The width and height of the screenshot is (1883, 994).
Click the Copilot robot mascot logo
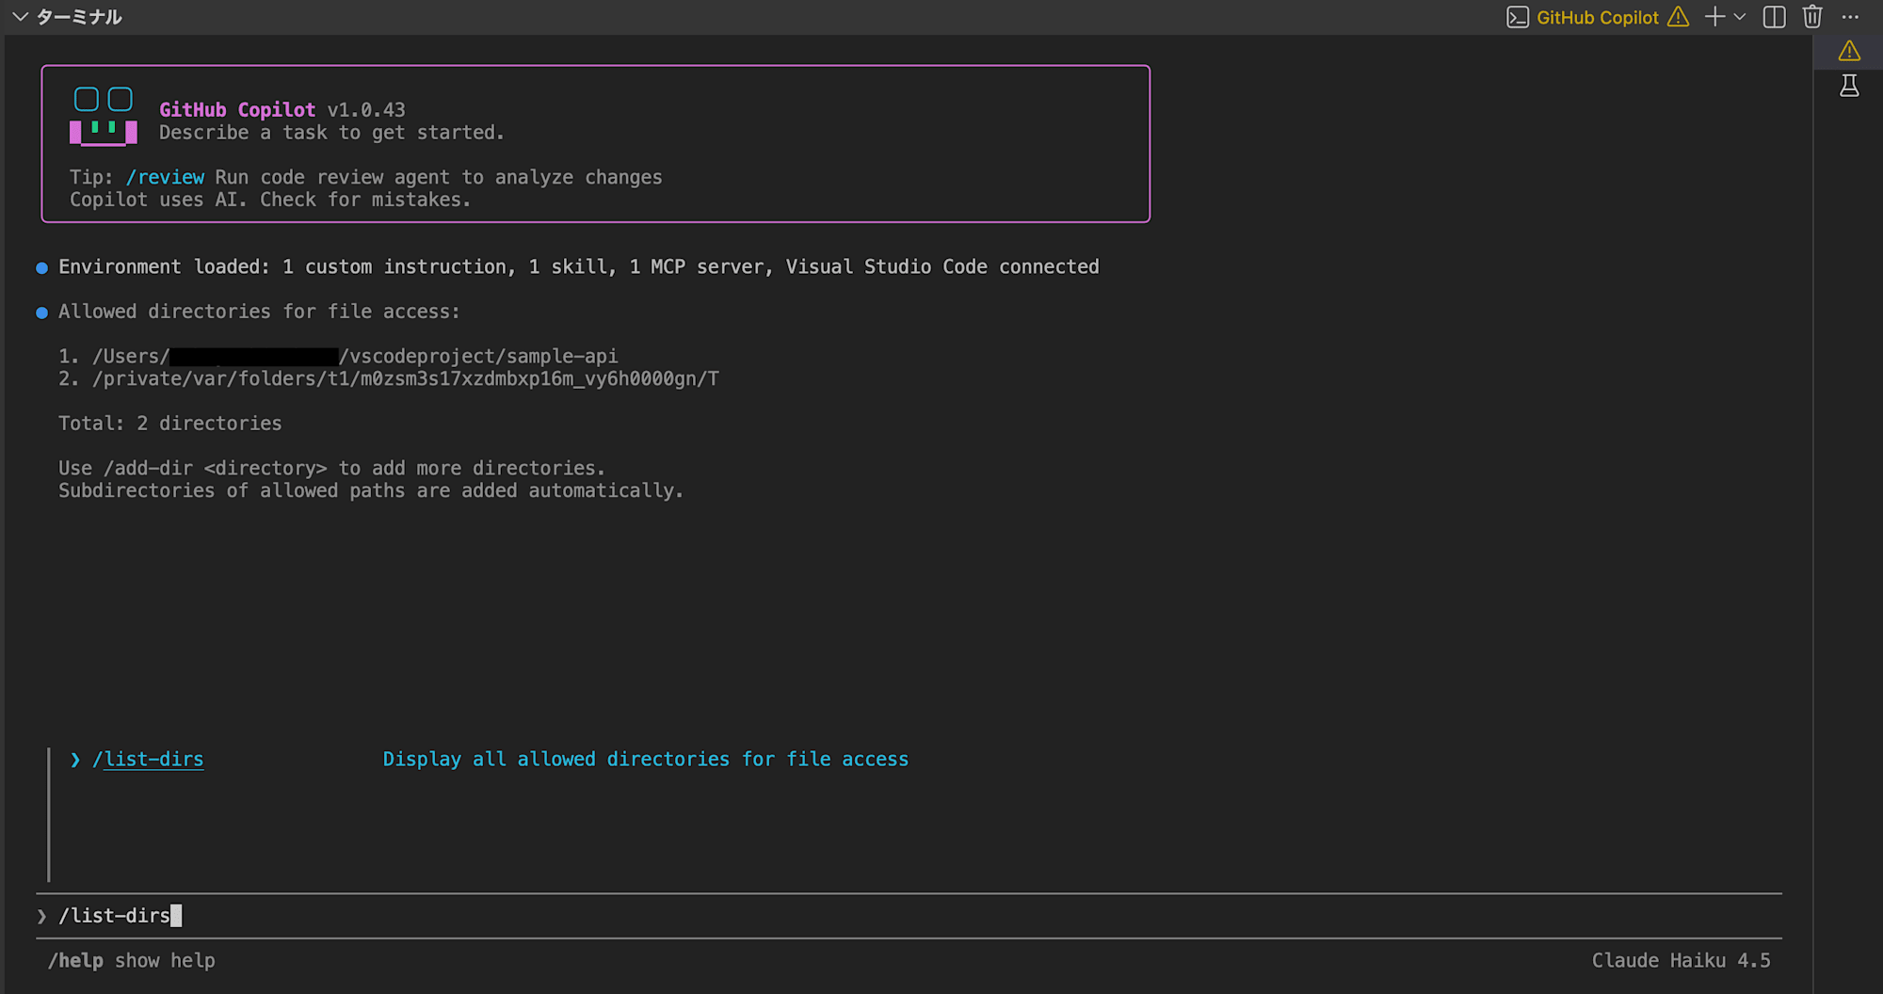tap(104, 116)
